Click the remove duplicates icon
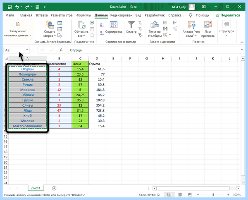 165,29
